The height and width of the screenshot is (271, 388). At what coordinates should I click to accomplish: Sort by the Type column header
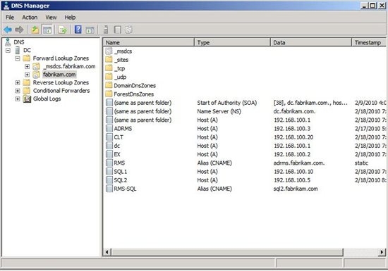(x=232, y=42)
